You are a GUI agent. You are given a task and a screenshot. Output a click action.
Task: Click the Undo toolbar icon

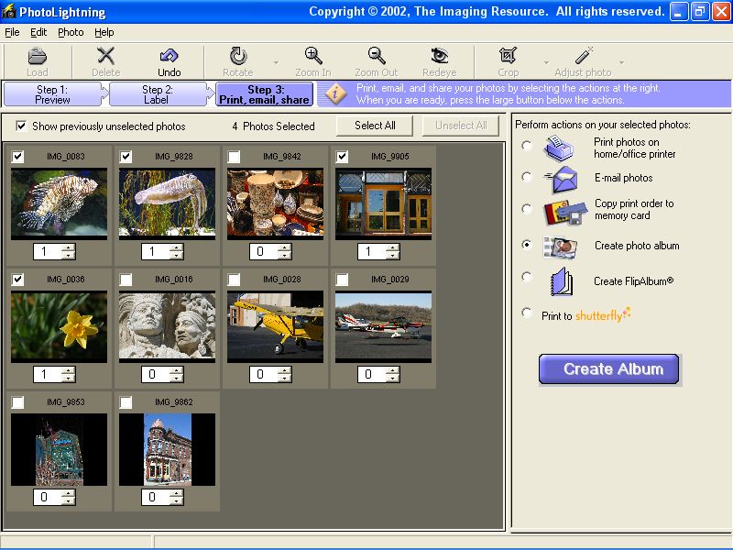[x=169, y=57]
